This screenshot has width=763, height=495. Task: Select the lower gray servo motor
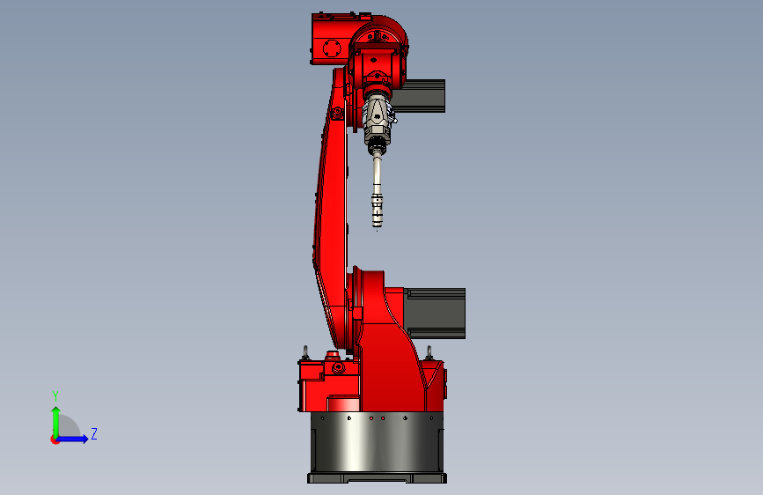[x=435, y=314]
